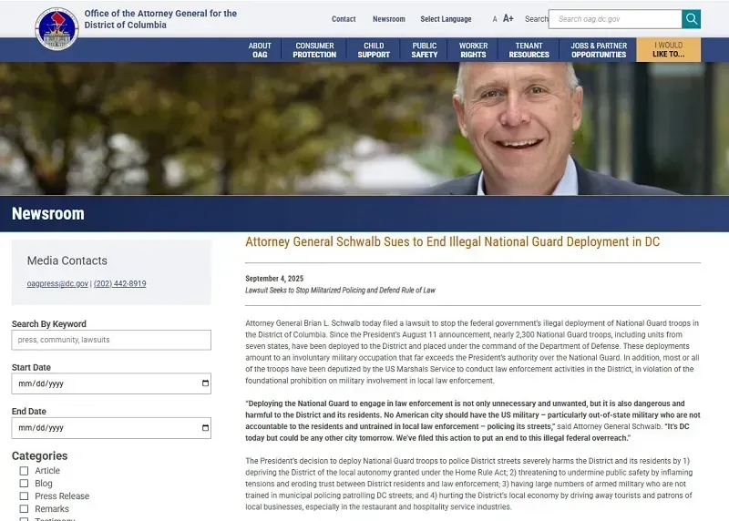Open the Tenant Resources menu
729x521 pixels.
(x=529, y=50)
